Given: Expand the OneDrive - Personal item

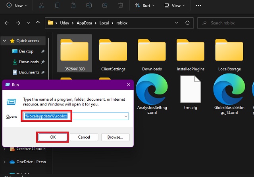Looking at the screenshot, I should coord(4,162).
